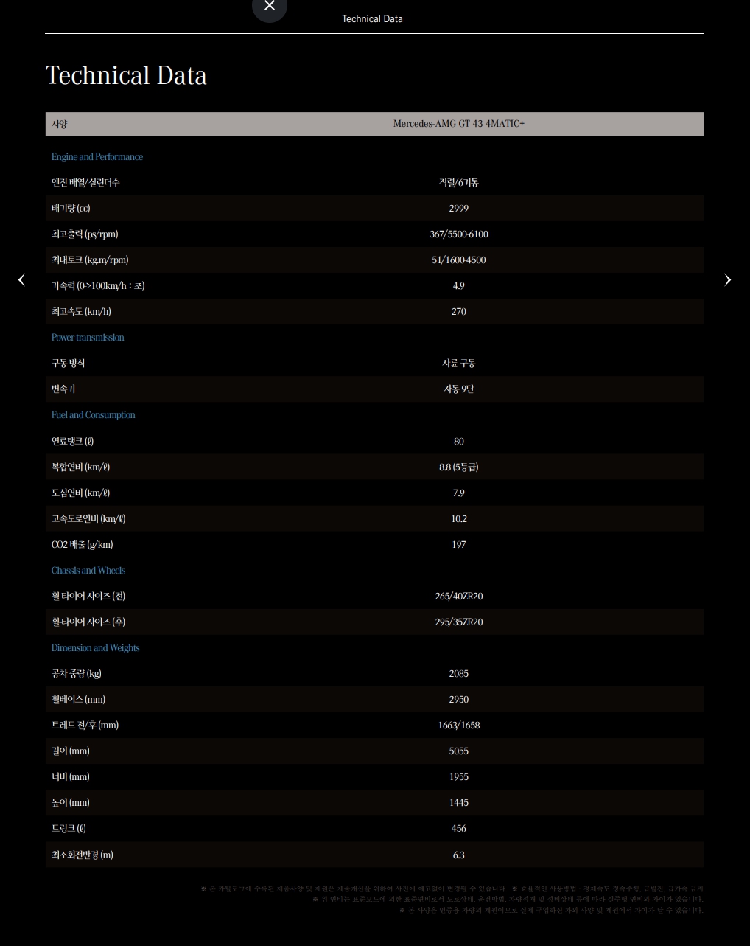Click the 휠-타이어 사이즈 (전) row label
750x946 pixels.
(88, 597)
